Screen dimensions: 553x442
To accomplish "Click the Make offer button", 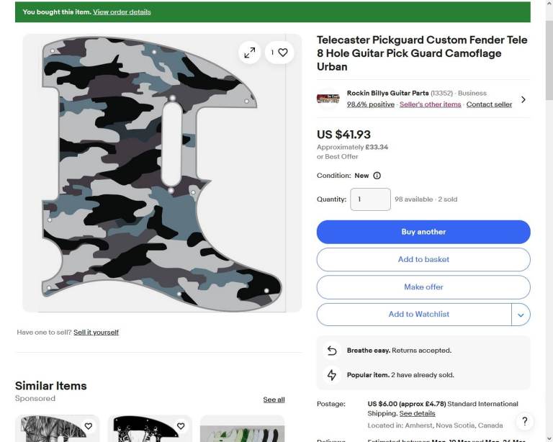I will point(423,287).
